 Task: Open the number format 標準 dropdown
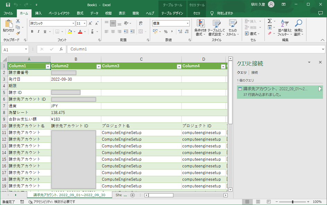187,24
